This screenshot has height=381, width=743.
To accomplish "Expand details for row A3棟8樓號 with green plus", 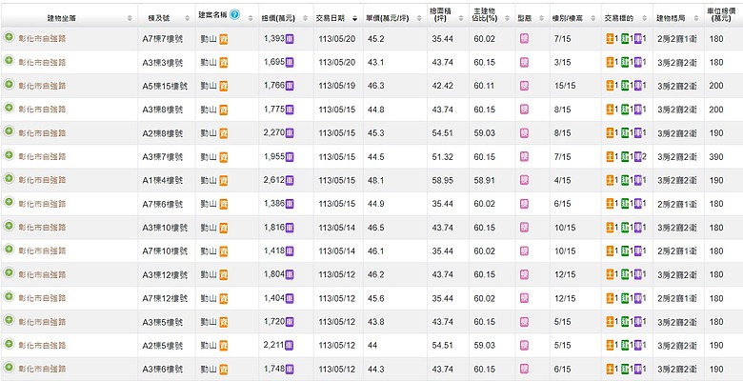I will click(x=9, y=108).
